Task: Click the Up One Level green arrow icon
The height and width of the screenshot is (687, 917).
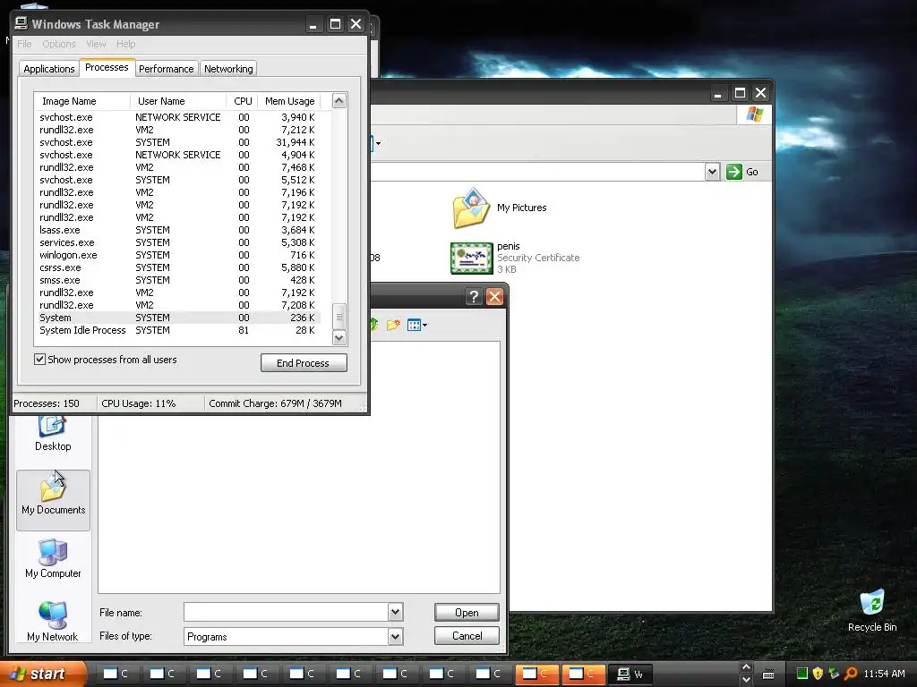Action: 374,325
